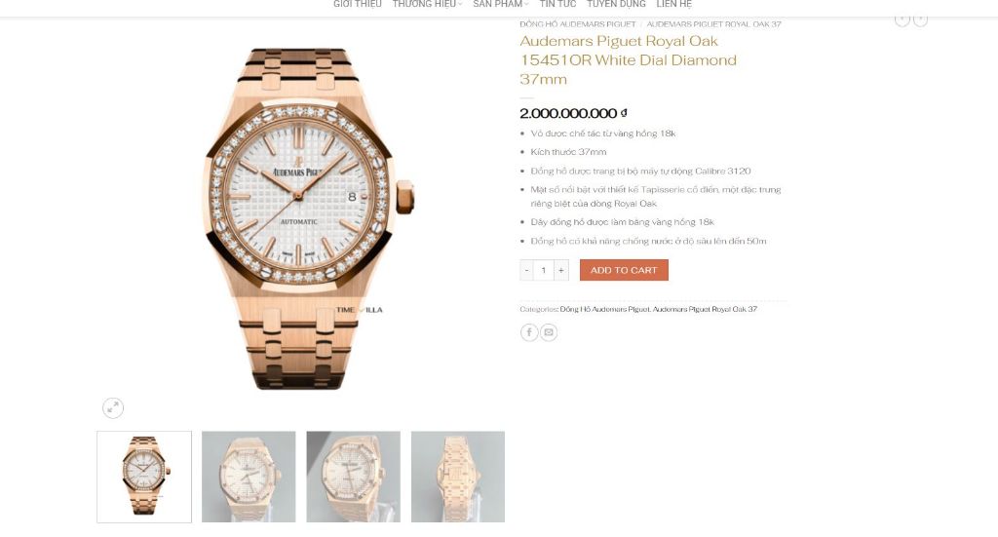Screen dimensions: 998x537
Task: Open the LIÊN HỆ menu item
Action: tap(674, 4)
